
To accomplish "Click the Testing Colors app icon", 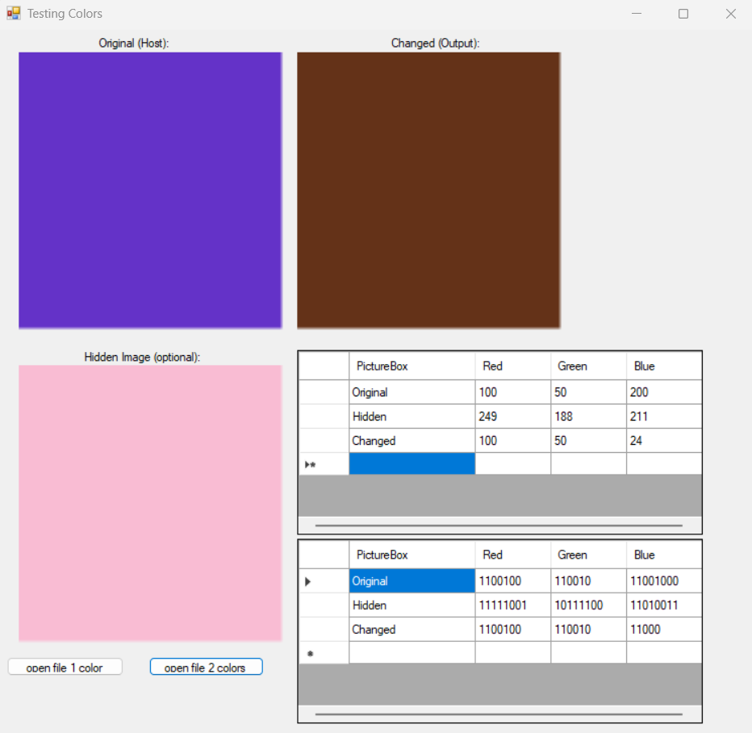I will click(x=13, y=14).
